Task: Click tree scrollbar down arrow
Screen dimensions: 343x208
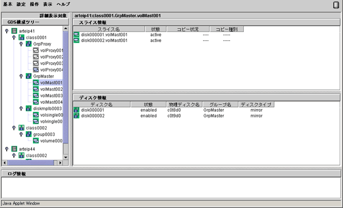Action: click(x=66, y=157)
